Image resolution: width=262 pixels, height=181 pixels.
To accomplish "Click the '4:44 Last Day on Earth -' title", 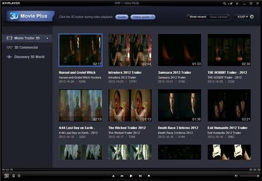I will tap(77, 128).
